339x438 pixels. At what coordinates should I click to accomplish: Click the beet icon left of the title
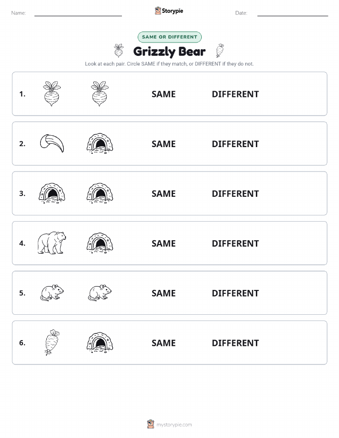[x=119, y=51]
